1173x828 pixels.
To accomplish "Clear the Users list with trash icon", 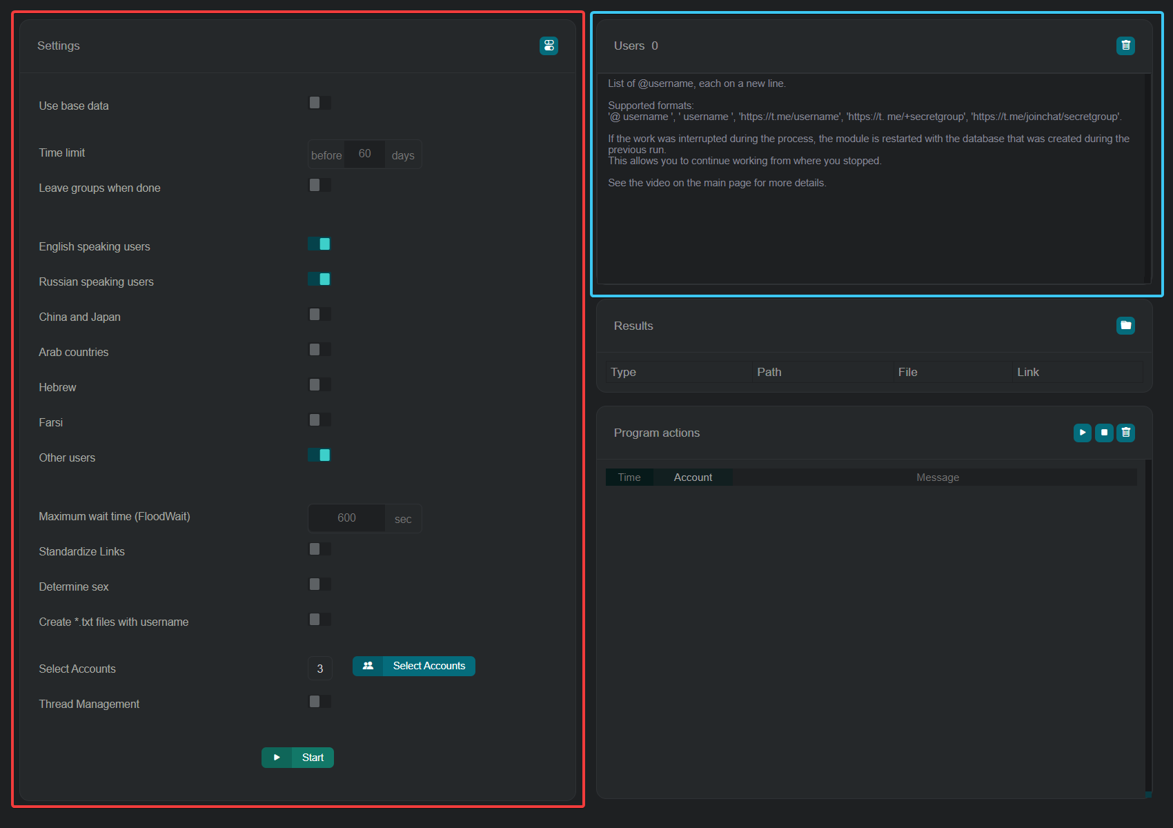I will pyautogui.click(x=1125, y=46).
